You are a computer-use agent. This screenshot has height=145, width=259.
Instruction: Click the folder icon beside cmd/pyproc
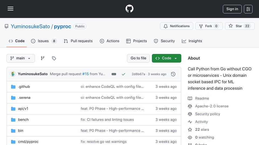pyautogui.click(x=13, y=142)
